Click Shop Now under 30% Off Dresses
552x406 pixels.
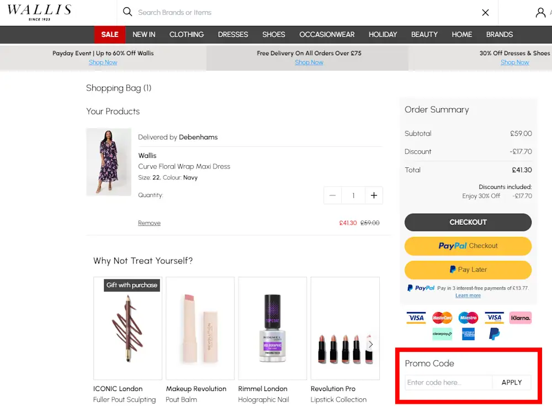[x=514, y=62]
